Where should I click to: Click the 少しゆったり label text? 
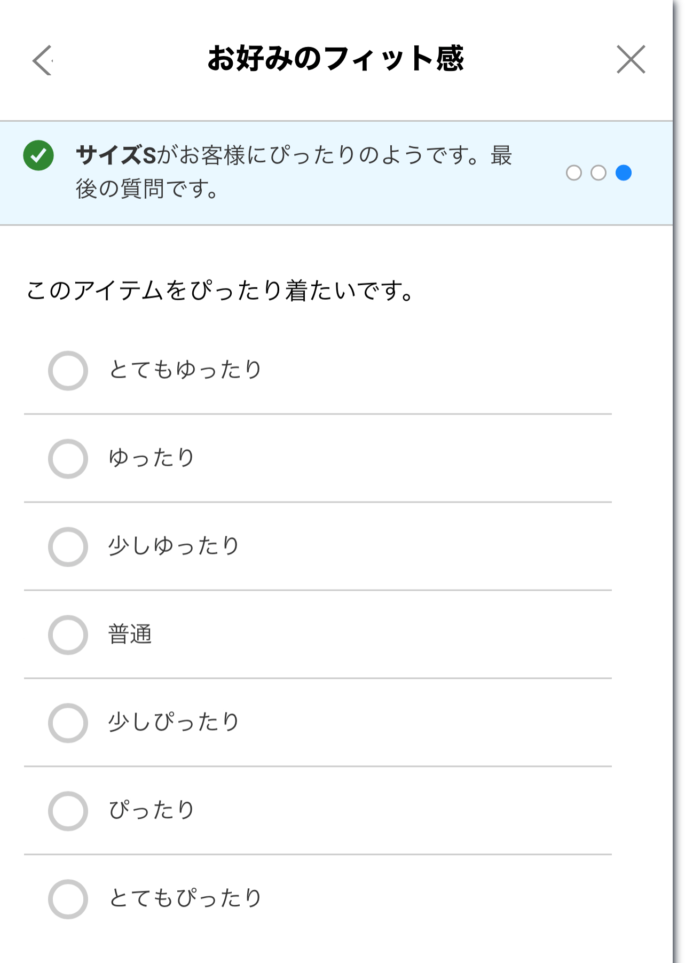pyautogui.click(x=174, y=546)
